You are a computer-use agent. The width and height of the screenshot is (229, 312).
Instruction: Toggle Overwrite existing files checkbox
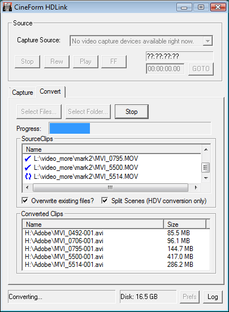click(x=25, y=200)
